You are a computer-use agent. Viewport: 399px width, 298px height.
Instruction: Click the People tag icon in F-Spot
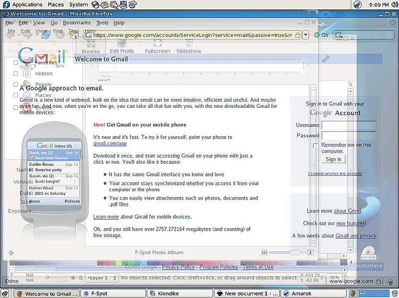tap(26, 84)
